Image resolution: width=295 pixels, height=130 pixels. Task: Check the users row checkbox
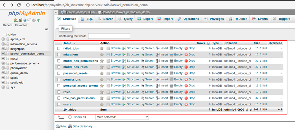pyautogui.click(x=59, y=105)
